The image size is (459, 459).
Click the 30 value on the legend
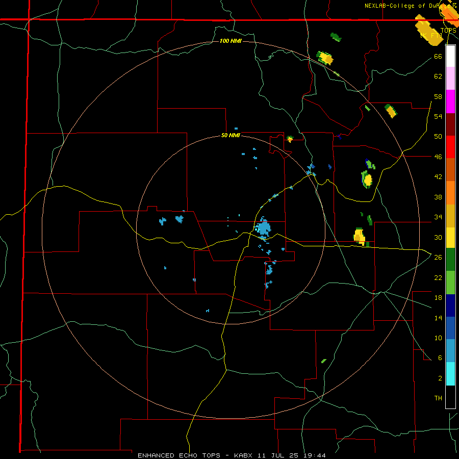click(x=438, y=237)
